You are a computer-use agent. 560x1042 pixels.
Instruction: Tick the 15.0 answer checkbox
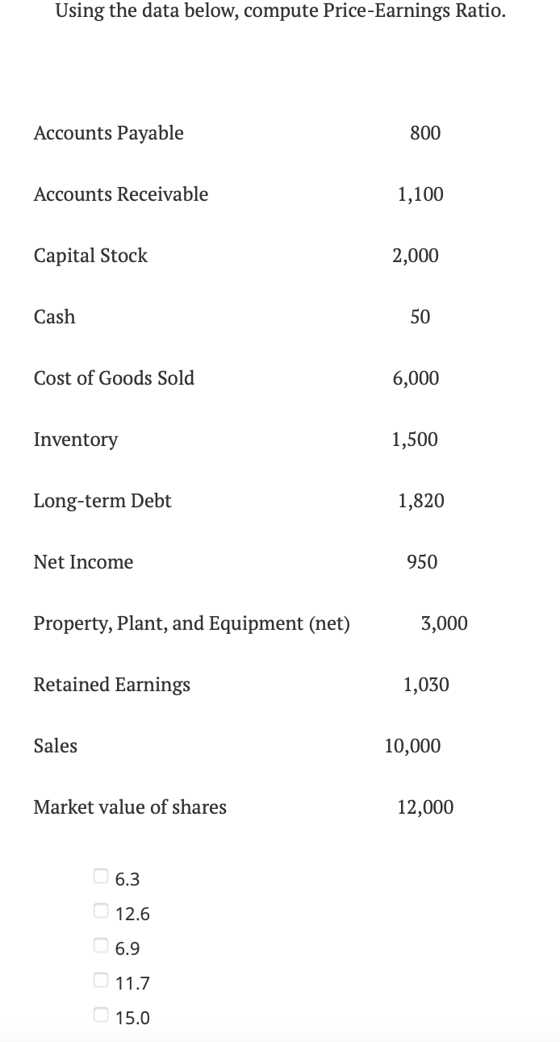tap(100, 1014)
